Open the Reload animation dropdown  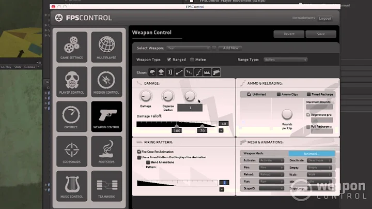271,174
